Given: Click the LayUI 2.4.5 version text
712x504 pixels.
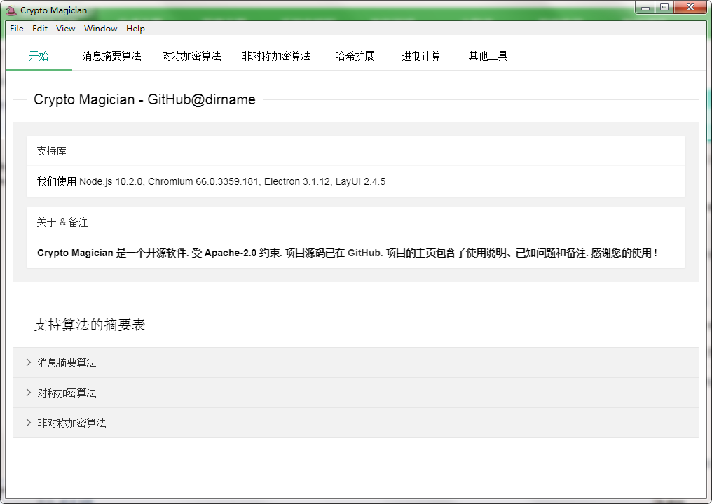Looking at the screenshot, I should (x=360, y=181).
